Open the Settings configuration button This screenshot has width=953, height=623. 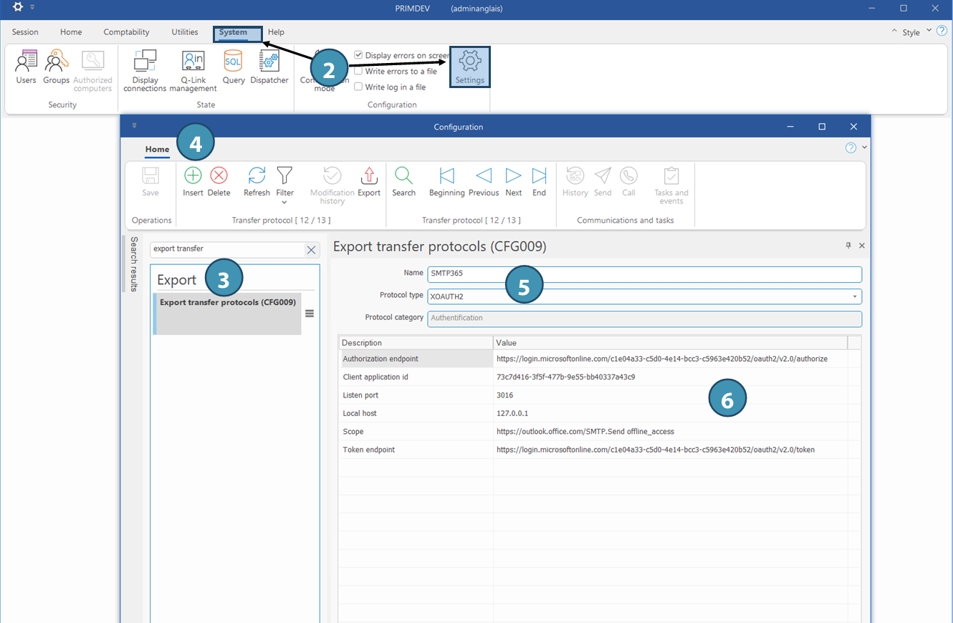(470, 67)
